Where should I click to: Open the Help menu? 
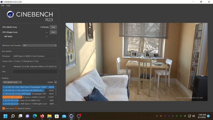tap(8, 6)
